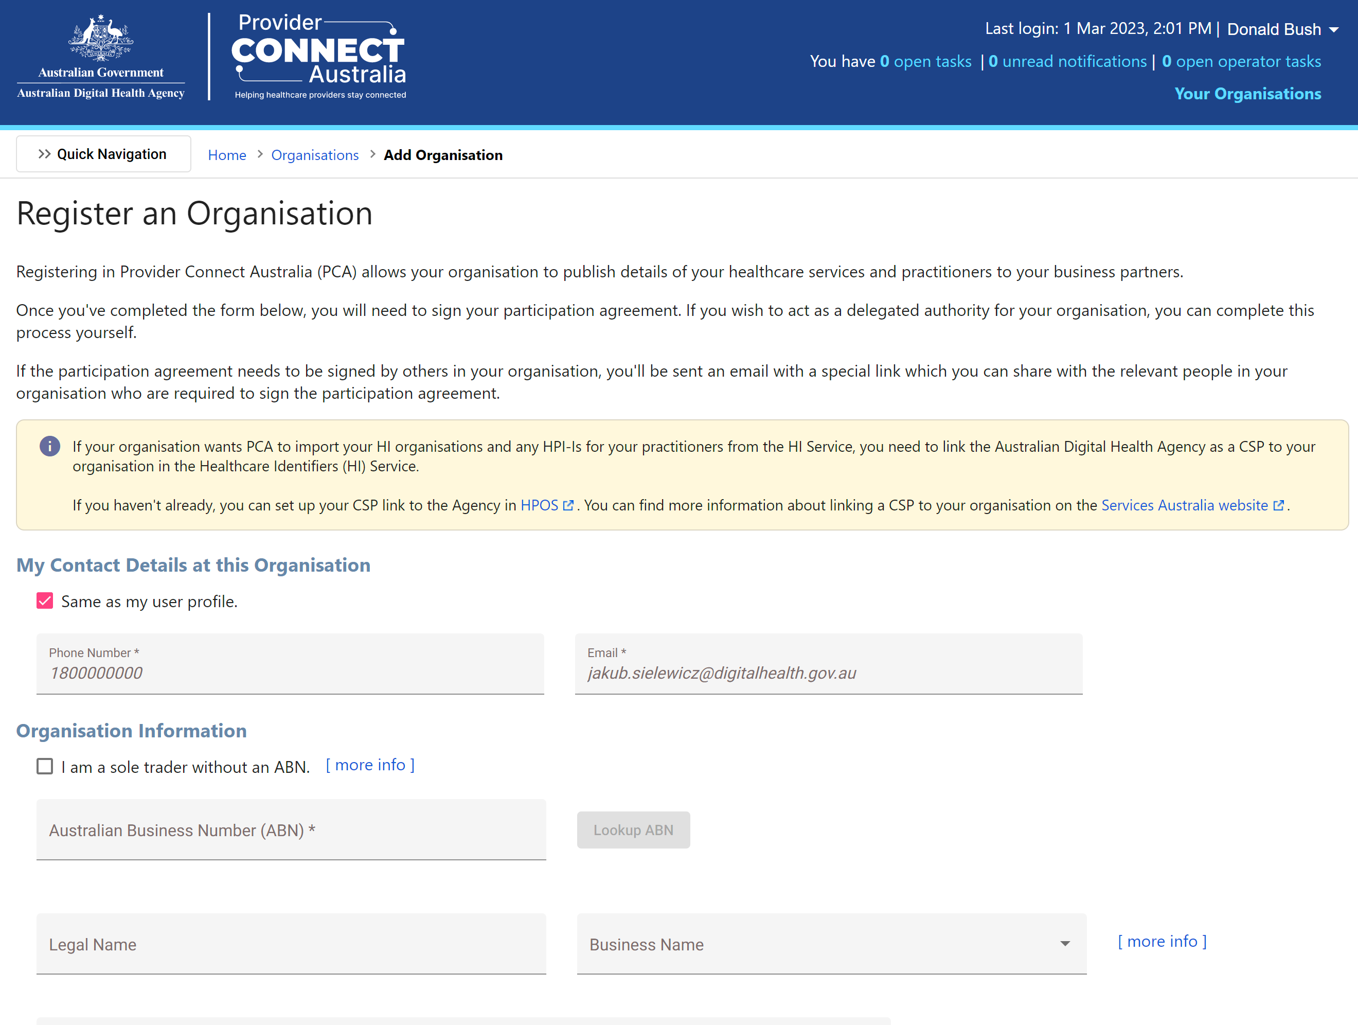This screenshot has height=1025, width=1358.
Task: Click the Provider Connect Australia logo
Action: [319, 56]
